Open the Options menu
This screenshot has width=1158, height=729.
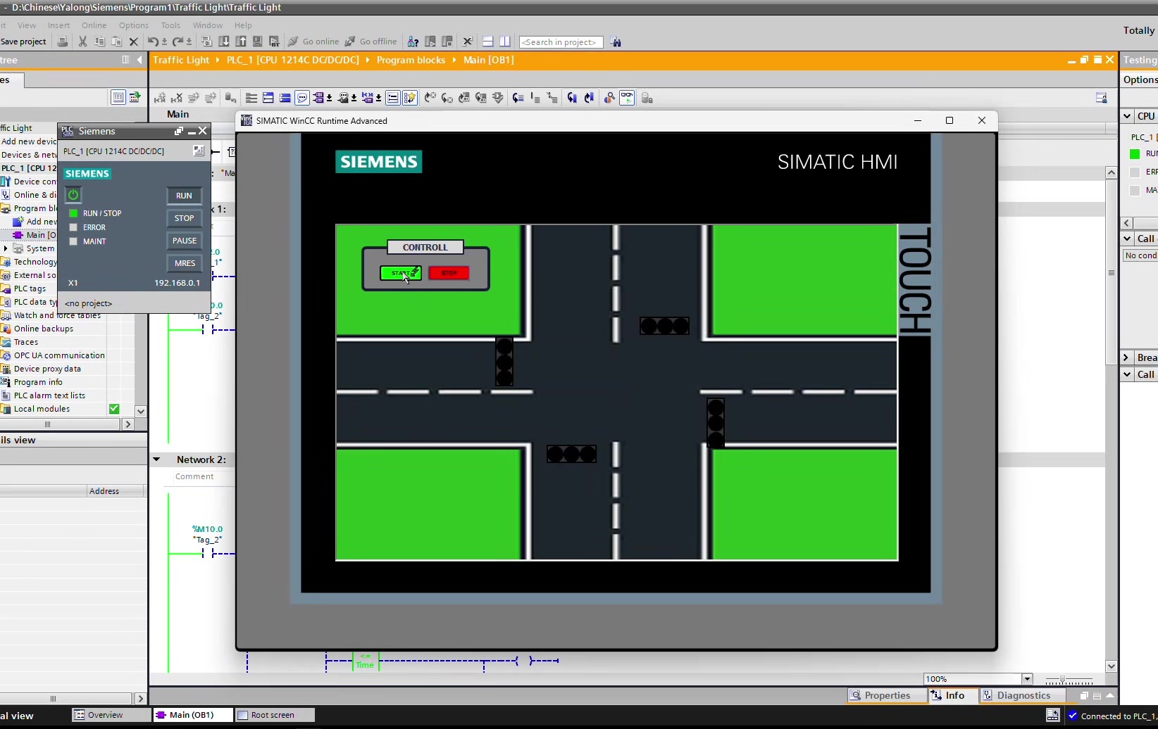click(x=134, y=25)
